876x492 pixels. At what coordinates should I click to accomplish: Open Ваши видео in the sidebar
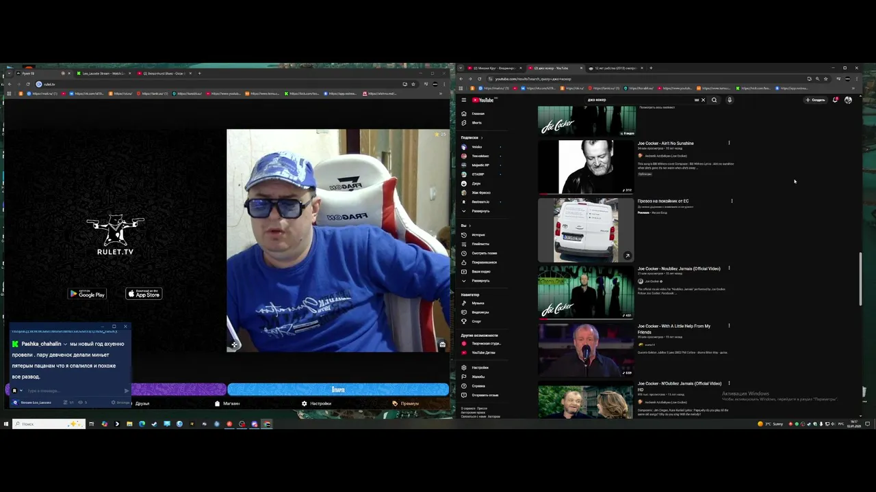click(482, 271)
